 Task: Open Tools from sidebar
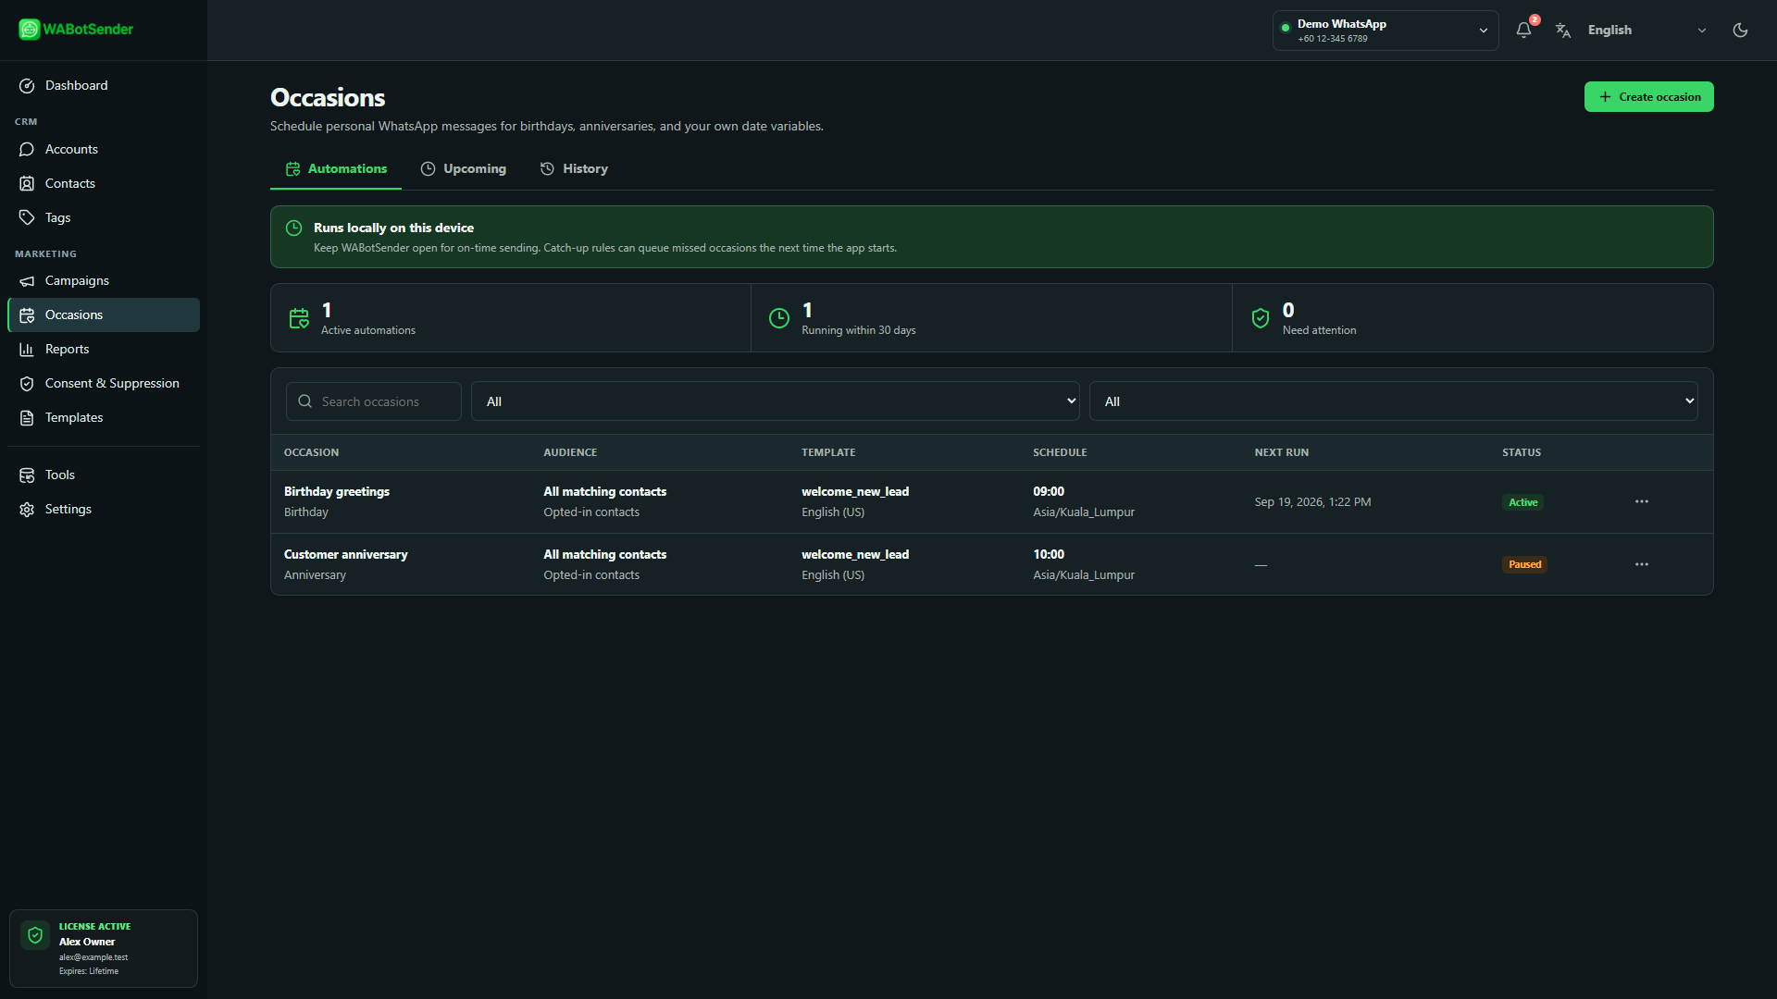103,475
